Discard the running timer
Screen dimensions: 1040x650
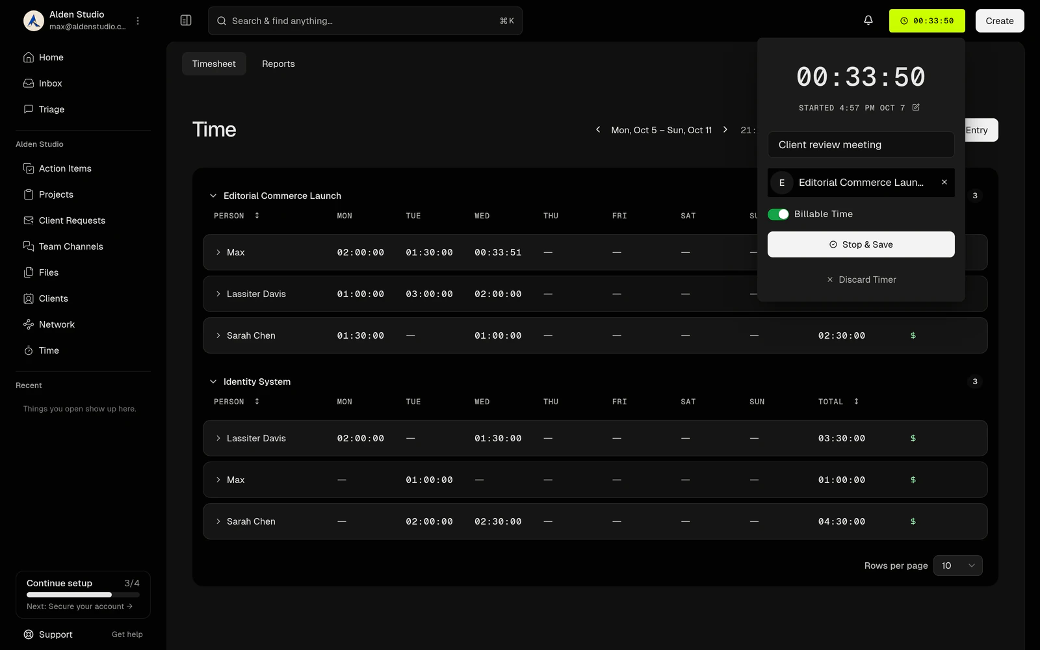(861, 279)
